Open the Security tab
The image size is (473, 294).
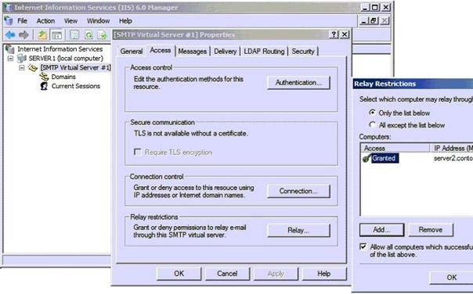click(303, 51)
